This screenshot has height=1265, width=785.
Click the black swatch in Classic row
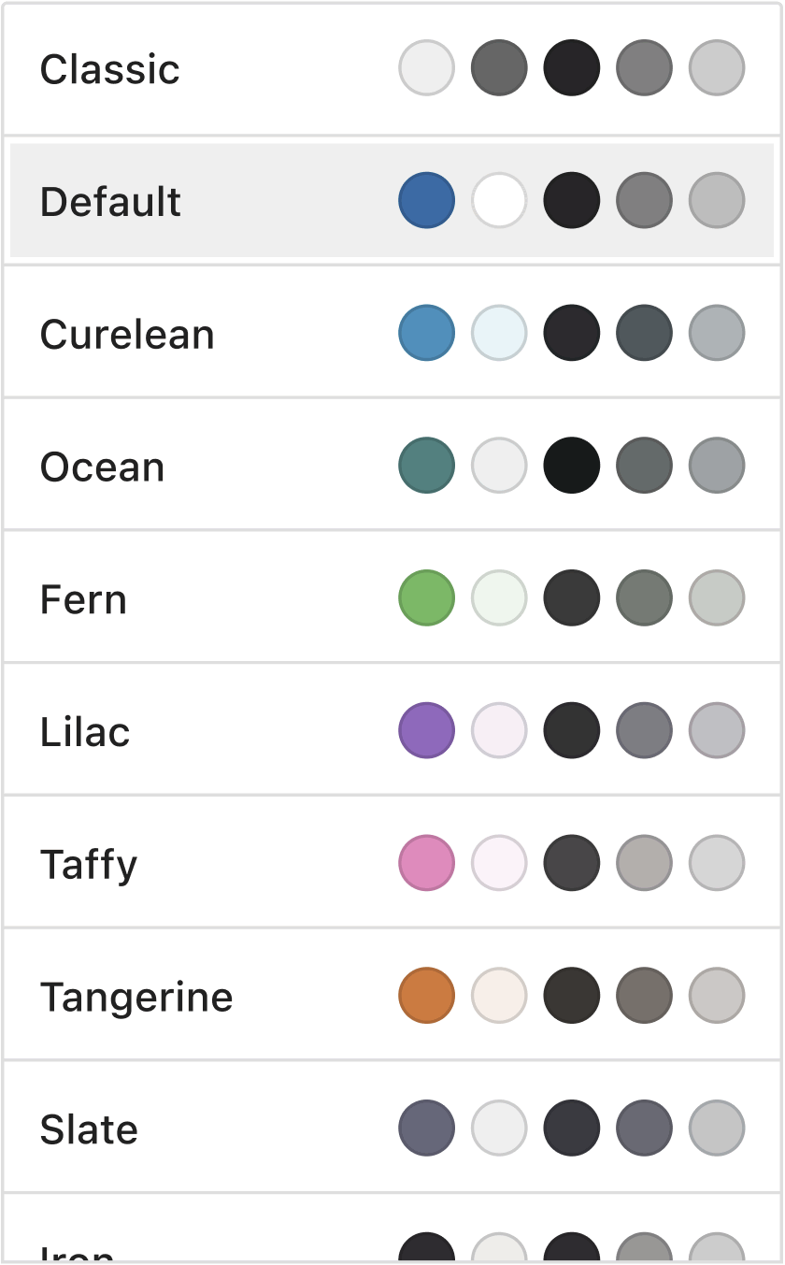(571, 67)
